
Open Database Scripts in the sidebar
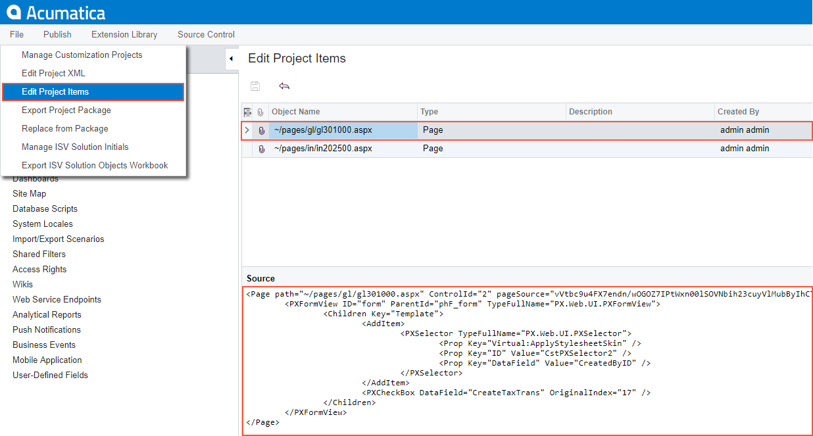pos(45,208)
